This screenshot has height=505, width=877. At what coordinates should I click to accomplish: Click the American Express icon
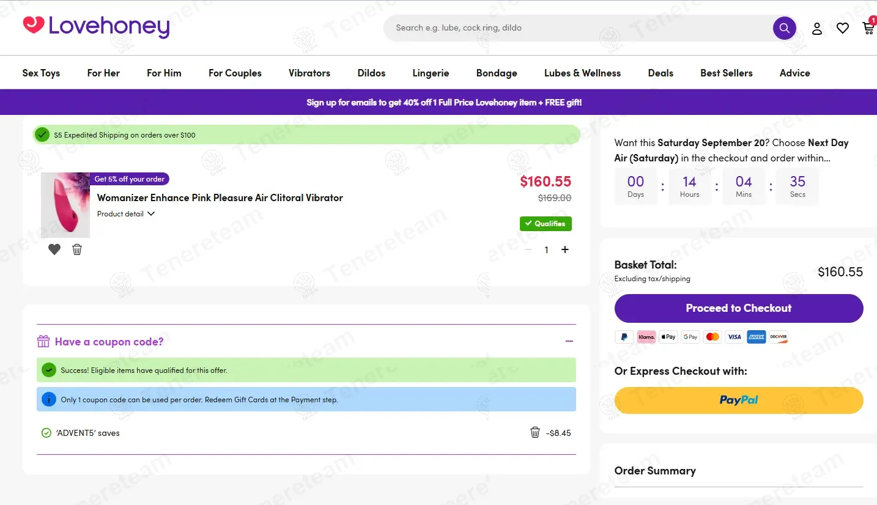[x=756, y=337]
